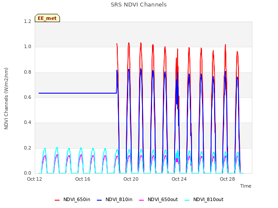Click the Oct 28 x-axis tick label

click(x=227, y=179)
